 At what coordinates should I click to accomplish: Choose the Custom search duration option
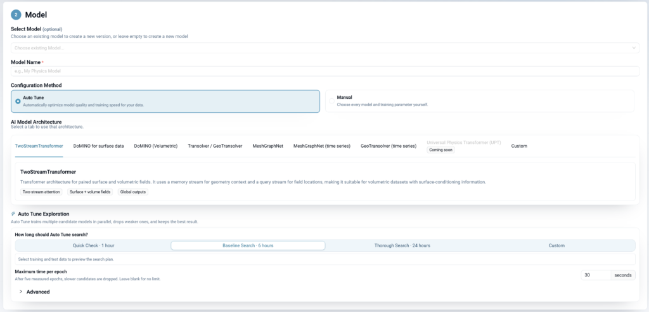[x=556, y=245]
